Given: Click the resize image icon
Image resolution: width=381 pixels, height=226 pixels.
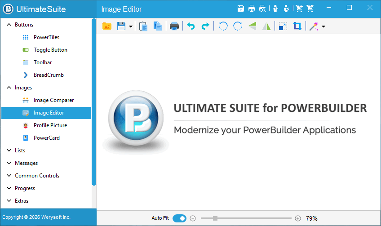Looking at the screenshot, I should (283, 26).
